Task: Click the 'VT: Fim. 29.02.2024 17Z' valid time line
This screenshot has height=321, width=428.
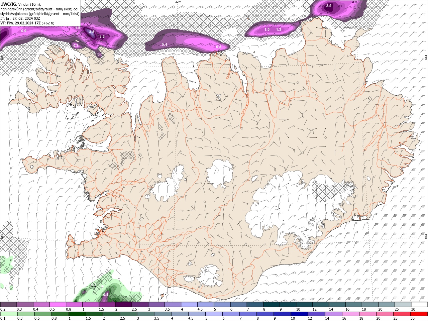Action: 21,23
